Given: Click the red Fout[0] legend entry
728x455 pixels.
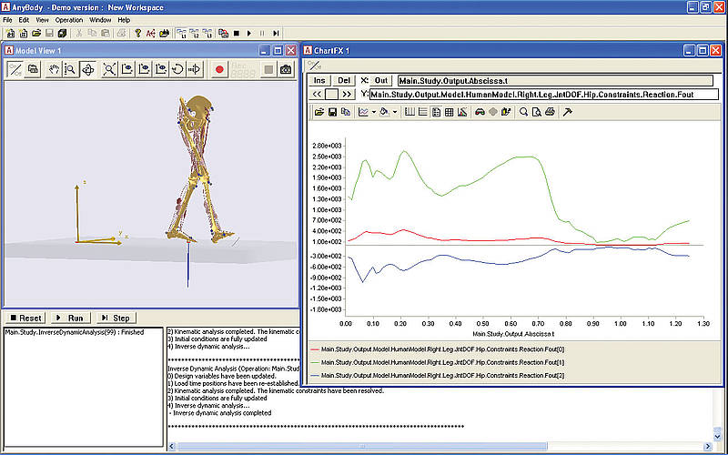Looking at the screenshot, I should (x=438, y=349).
